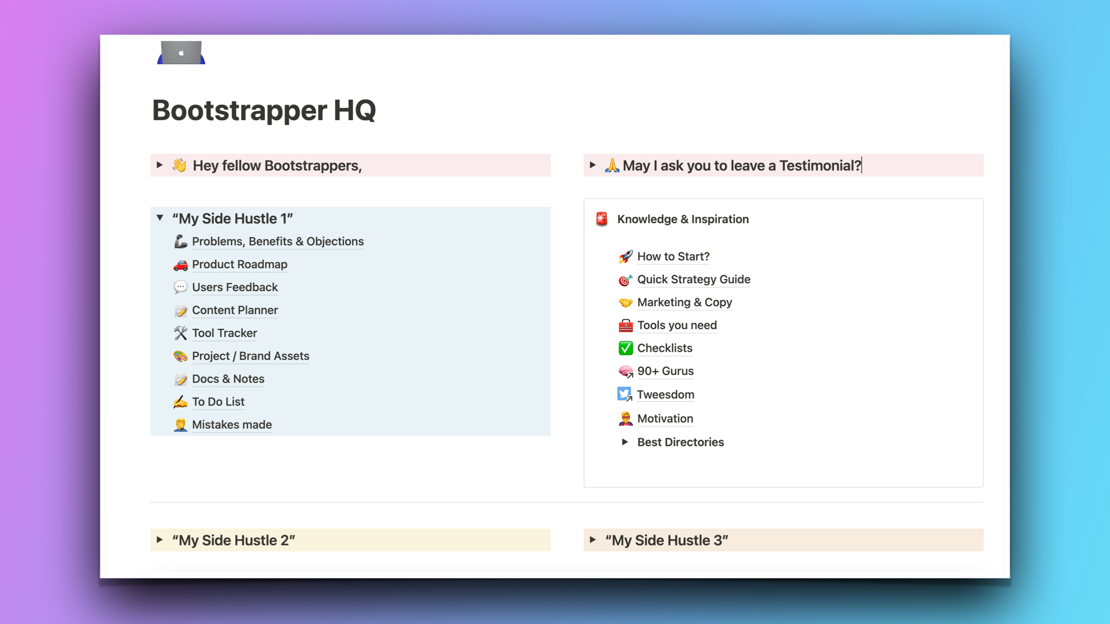Click the flexed arm icon beside Problems, Benefits & Objections

click(x=180, y=242)
